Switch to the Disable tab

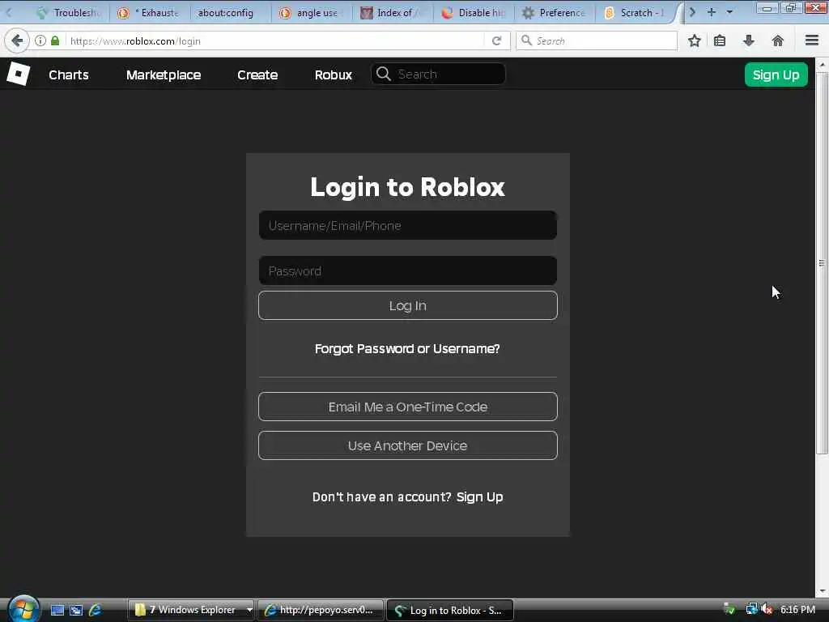tap(474, 13)
